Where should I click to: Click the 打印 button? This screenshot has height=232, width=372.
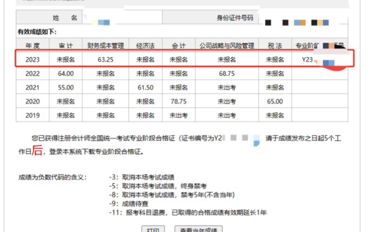pyautogui.click(x=153, y=229)
